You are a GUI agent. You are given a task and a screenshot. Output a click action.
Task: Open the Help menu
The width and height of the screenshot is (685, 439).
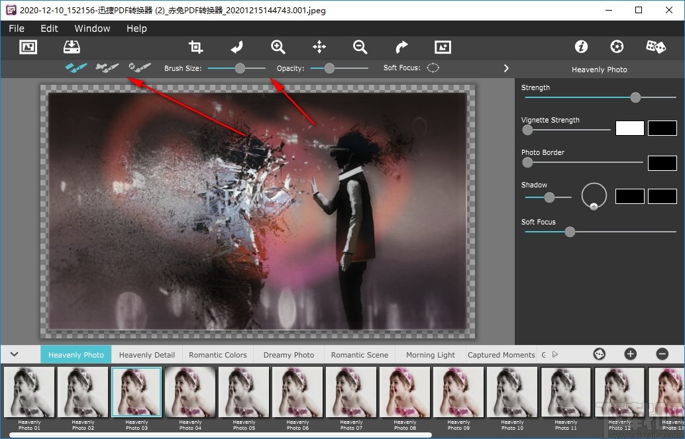(x=136, y=28)
